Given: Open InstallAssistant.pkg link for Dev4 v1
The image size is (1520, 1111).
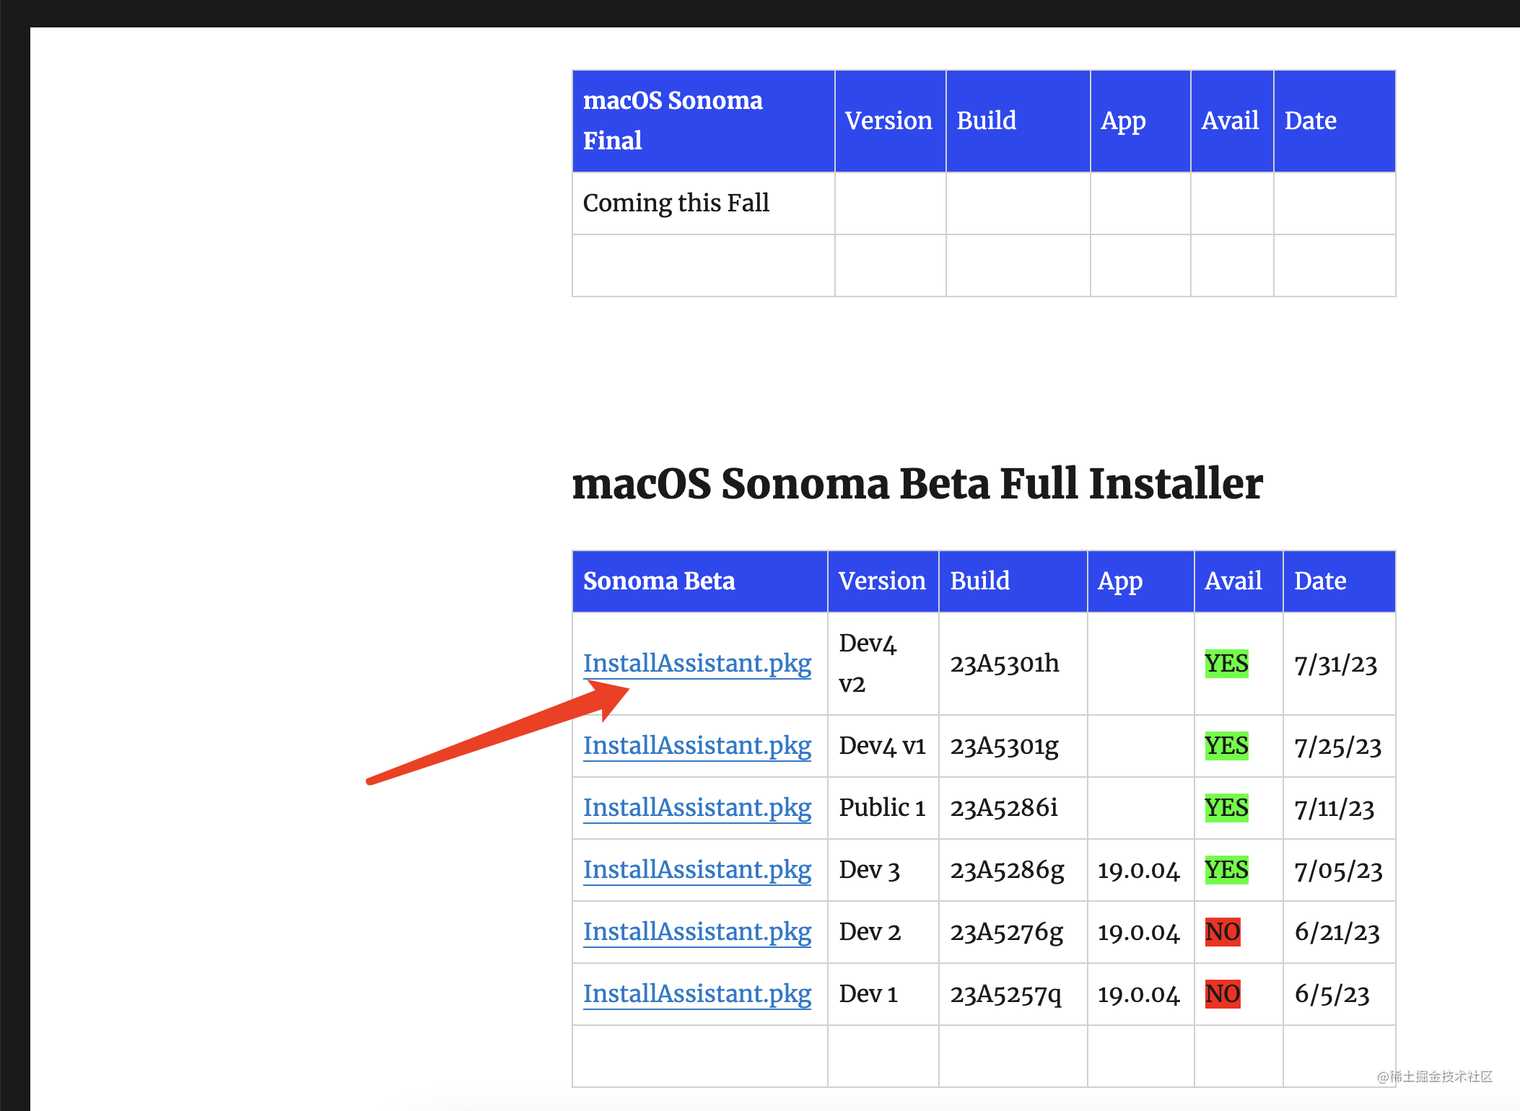Looking at the screenshot, I should pos(696,745).
